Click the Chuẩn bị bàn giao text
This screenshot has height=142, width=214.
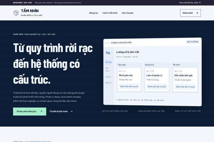pyautogui.click(x=183, y=80)
